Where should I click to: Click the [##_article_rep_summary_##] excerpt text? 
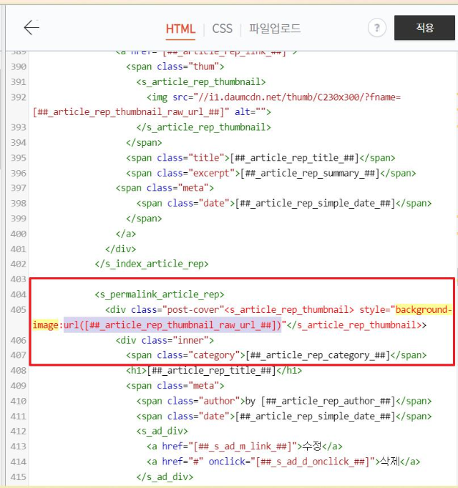click(310, 173)
